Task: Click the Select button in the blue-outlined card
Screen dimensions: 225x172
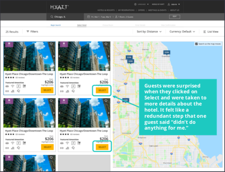Action: pos(47,90)
